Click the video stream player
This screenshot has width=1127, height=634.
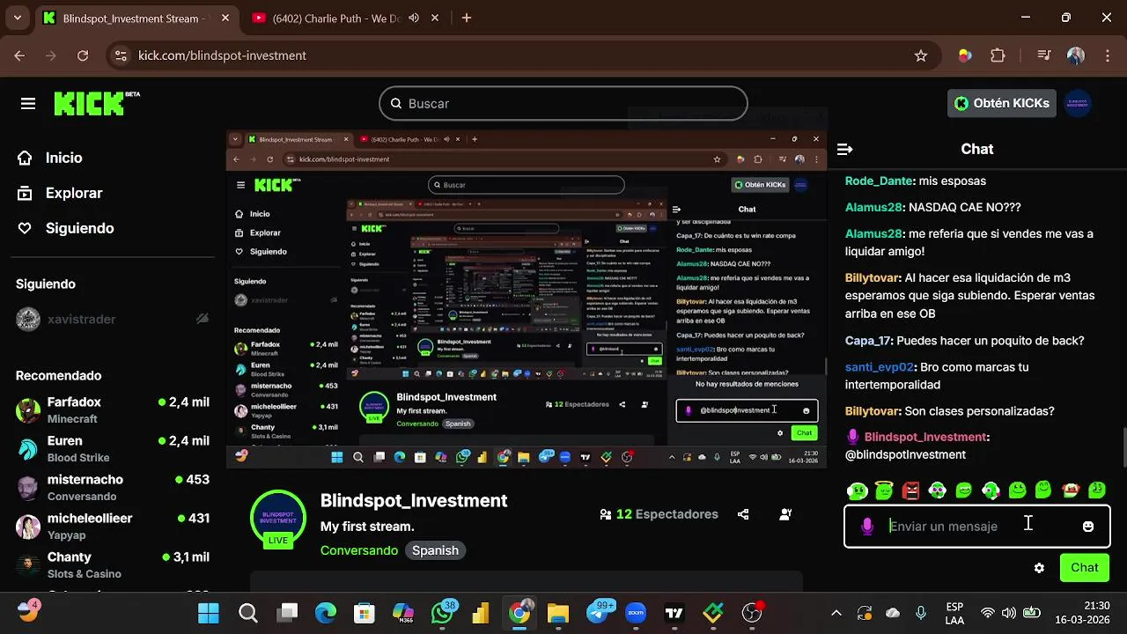pos(527,298)
